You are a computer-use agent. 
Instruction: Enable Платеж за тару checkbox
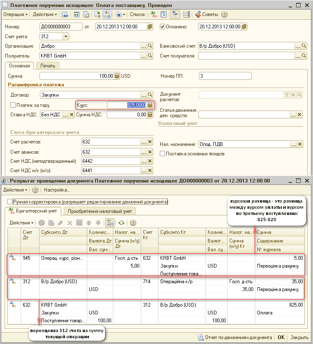(13, 105)
